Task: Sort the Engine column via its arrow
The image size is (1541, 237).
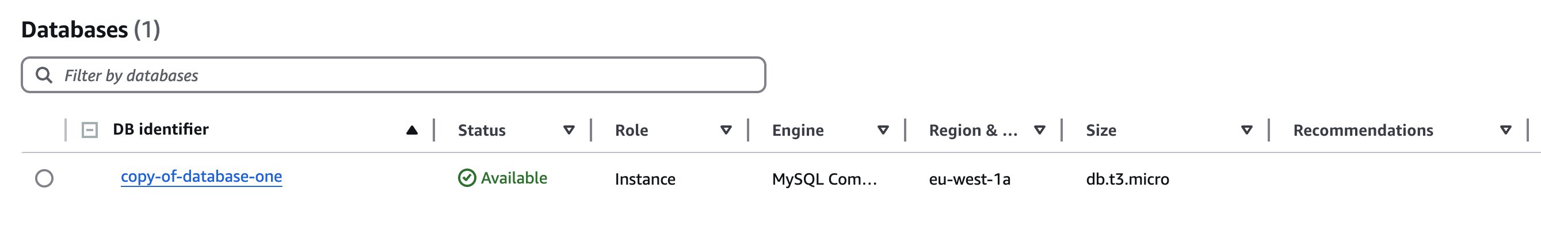Action: (x=883, y=130)
